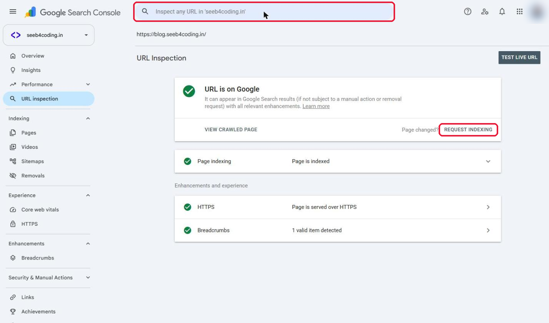This screenshot has height=323, width=549.
Task: Click '1 valid item detected' text
Action: pos(317,230)
